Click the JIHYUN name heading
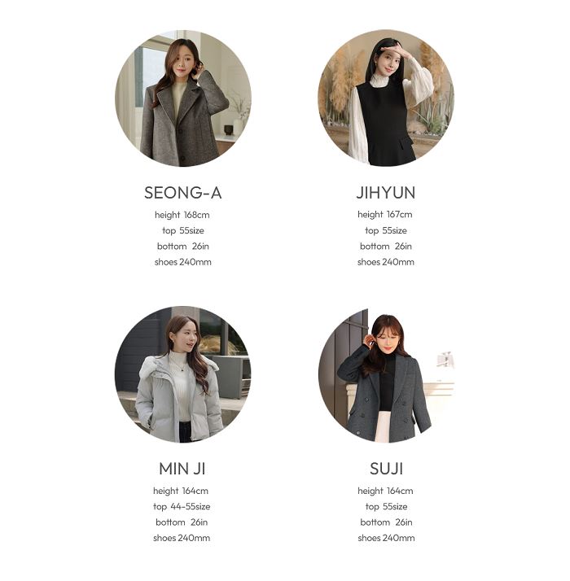570x581 pixels. (386, 193)
